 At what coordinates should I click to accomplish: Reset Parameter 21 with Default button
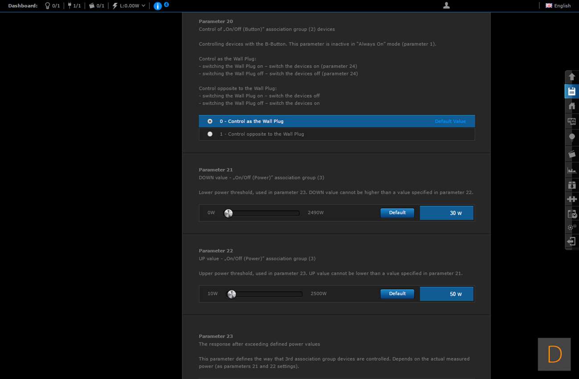point(397,213)
